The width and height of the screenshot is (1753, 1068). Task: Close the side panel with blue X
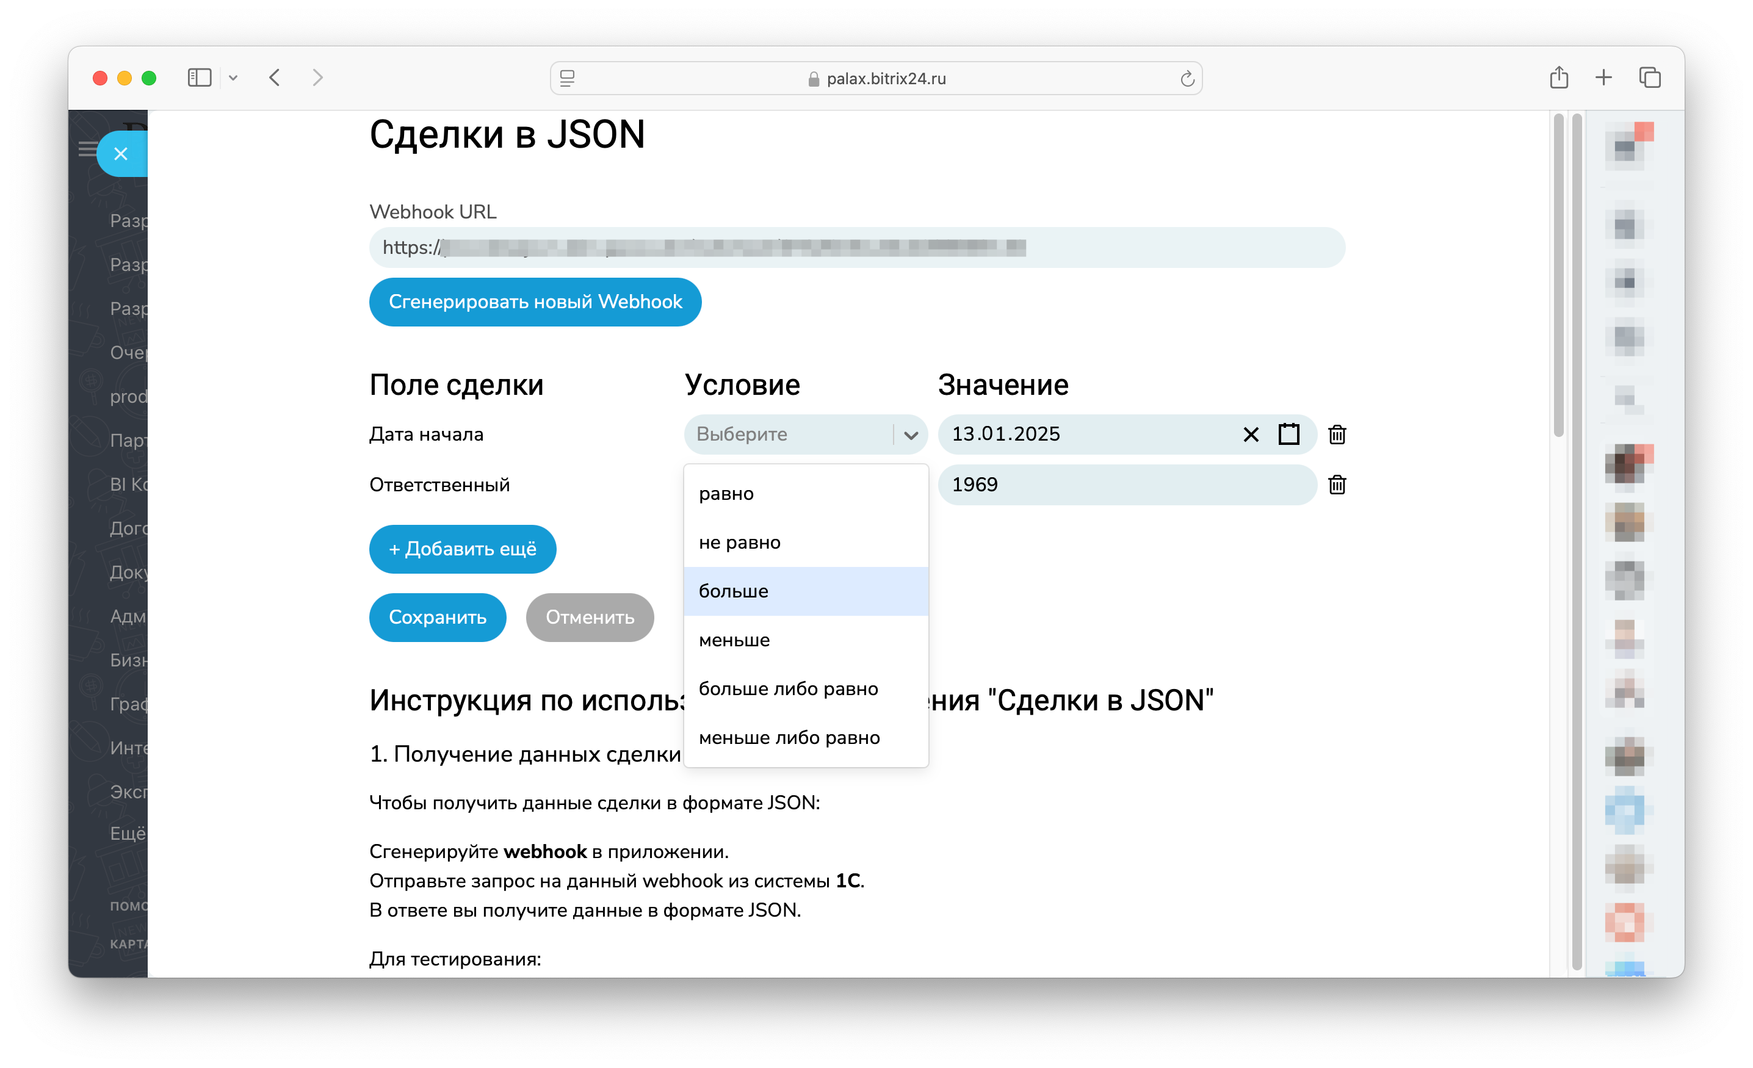tap(121, 154)
